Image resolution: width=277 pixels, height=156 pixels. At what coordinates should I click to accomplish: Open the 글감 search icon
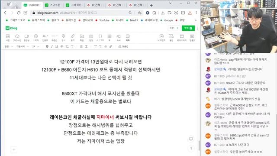(x=171, y=38)
